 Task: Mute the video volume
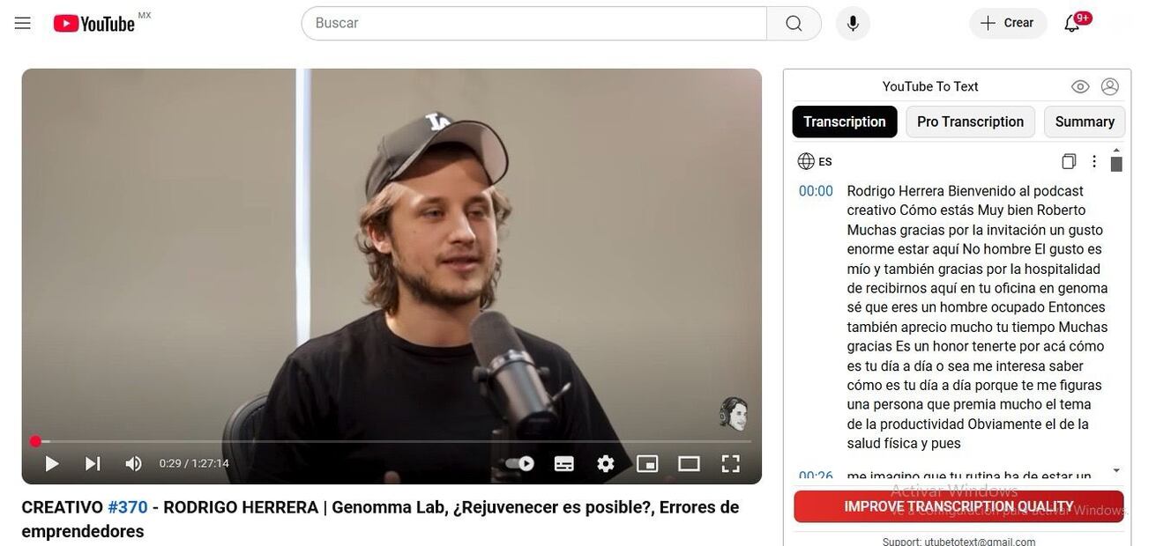pyautogui.click(x=133, y=463)
